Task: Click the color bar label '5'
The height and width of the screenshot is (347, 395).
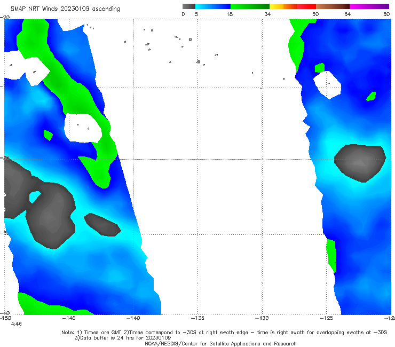Action: pyautogui.click(x=196, y=14)
